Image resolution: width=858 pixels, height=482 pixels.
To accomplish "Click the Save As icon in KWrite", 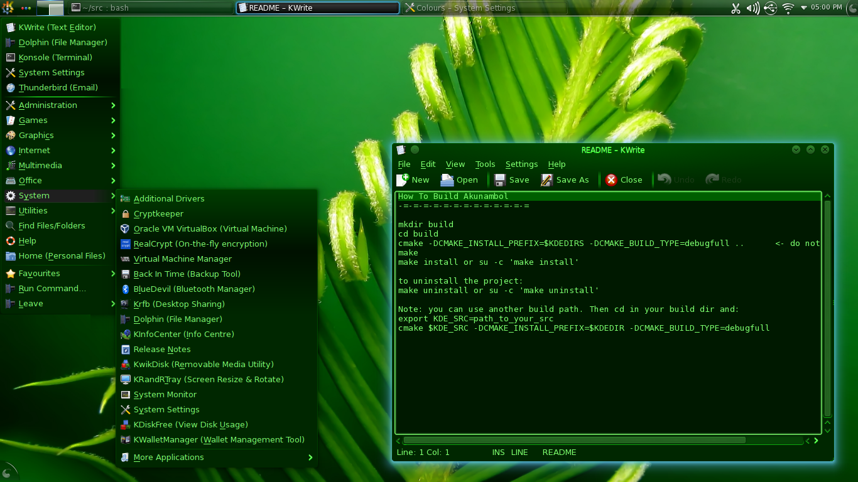I will (546, 180).
